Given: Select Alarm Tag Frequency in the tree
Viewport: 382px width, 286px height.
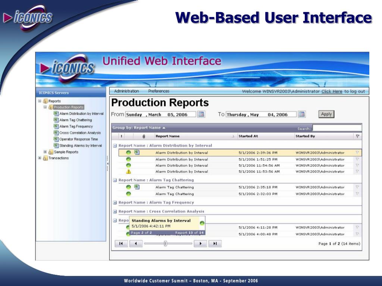Looking at the screenshot, I should pyautogui.click(x=76, y=126).
